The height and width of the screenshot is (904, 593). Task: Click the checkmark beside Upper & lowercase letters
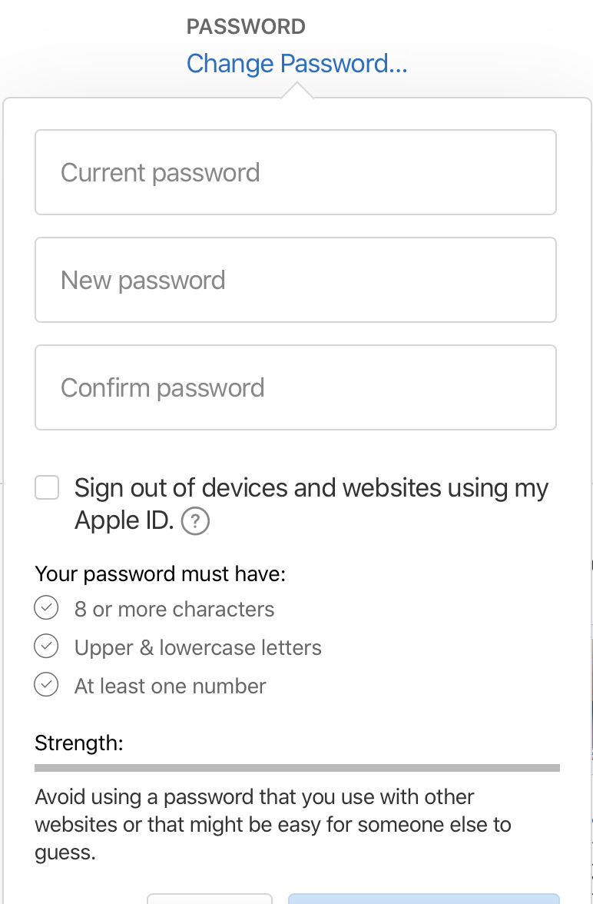(46, 646)
